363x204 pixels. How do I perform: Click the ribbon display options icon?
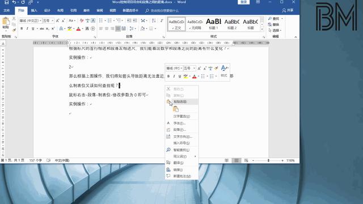tap(258, 2)
